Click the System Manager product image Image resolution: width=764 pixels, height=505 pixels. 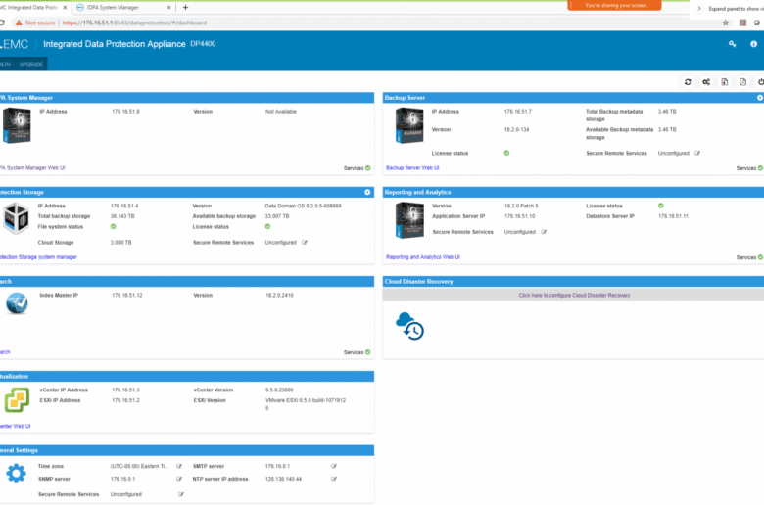tap(17, 125)
